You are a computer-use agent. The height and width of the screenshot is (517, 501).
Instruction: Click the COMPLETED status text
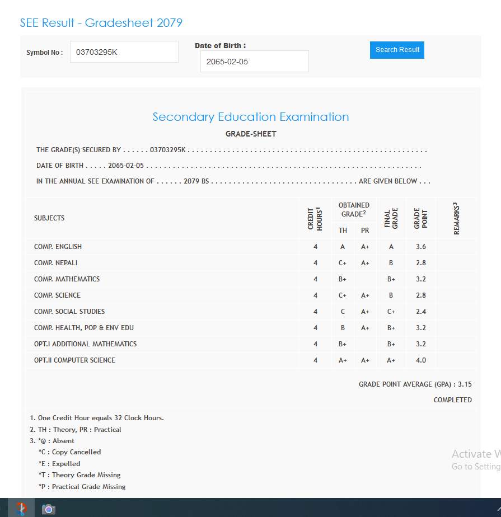click(452, 400)
